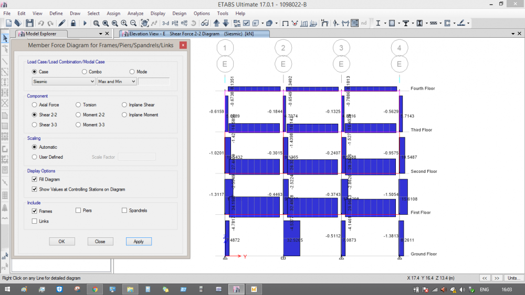Click the Undo arrow icon
The width and height of the screenshot is (525, 295).
pos(41,23)
